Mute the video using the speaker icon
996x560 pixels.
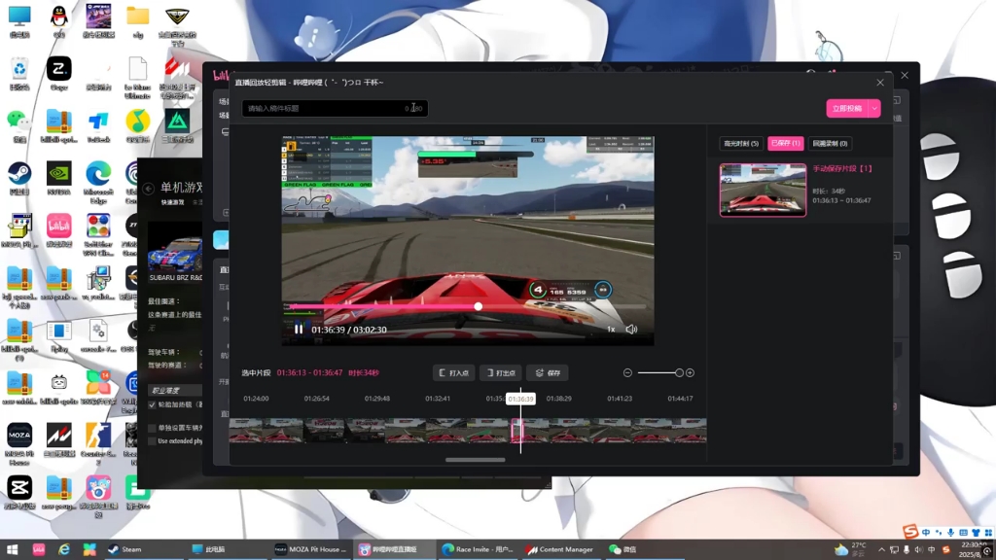631,330
